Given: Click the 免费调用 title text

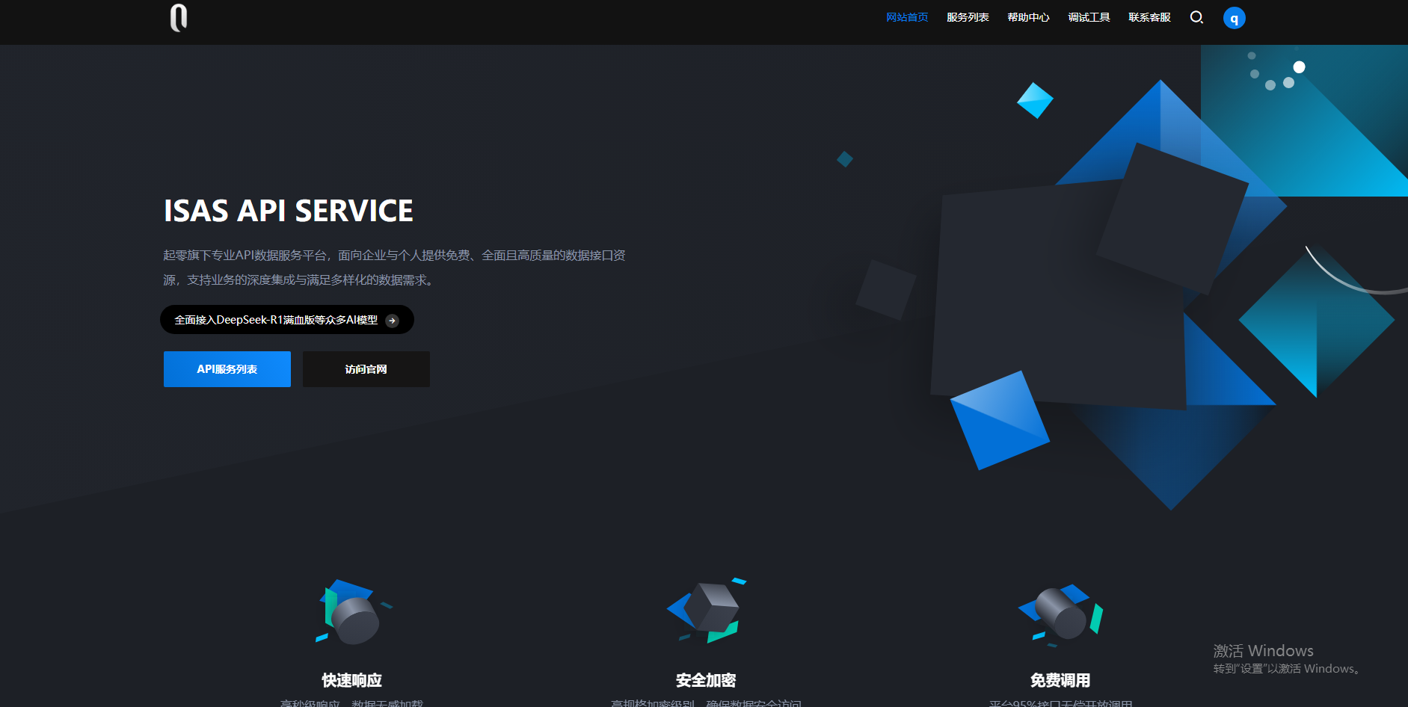Looking at the screenshot, I should tap(1060, 680).
